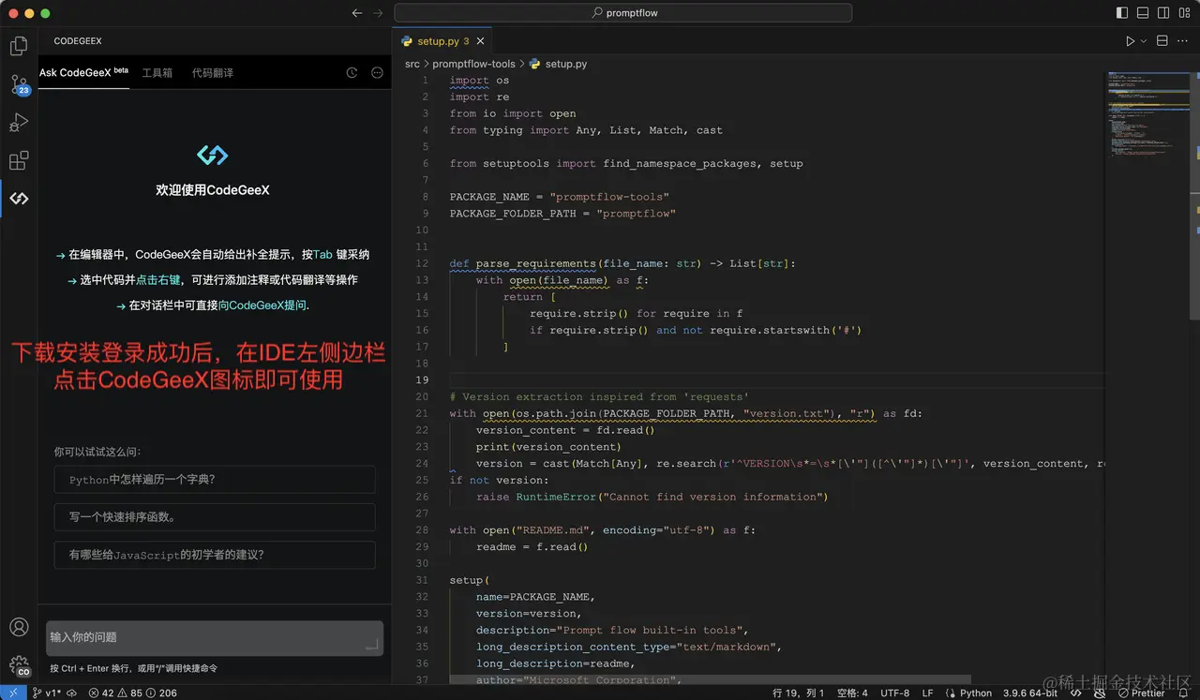Screen dimensions: 1200x700
Task: Try the suggestion about JavaScript beginners
Action: [x=215, y=555]
